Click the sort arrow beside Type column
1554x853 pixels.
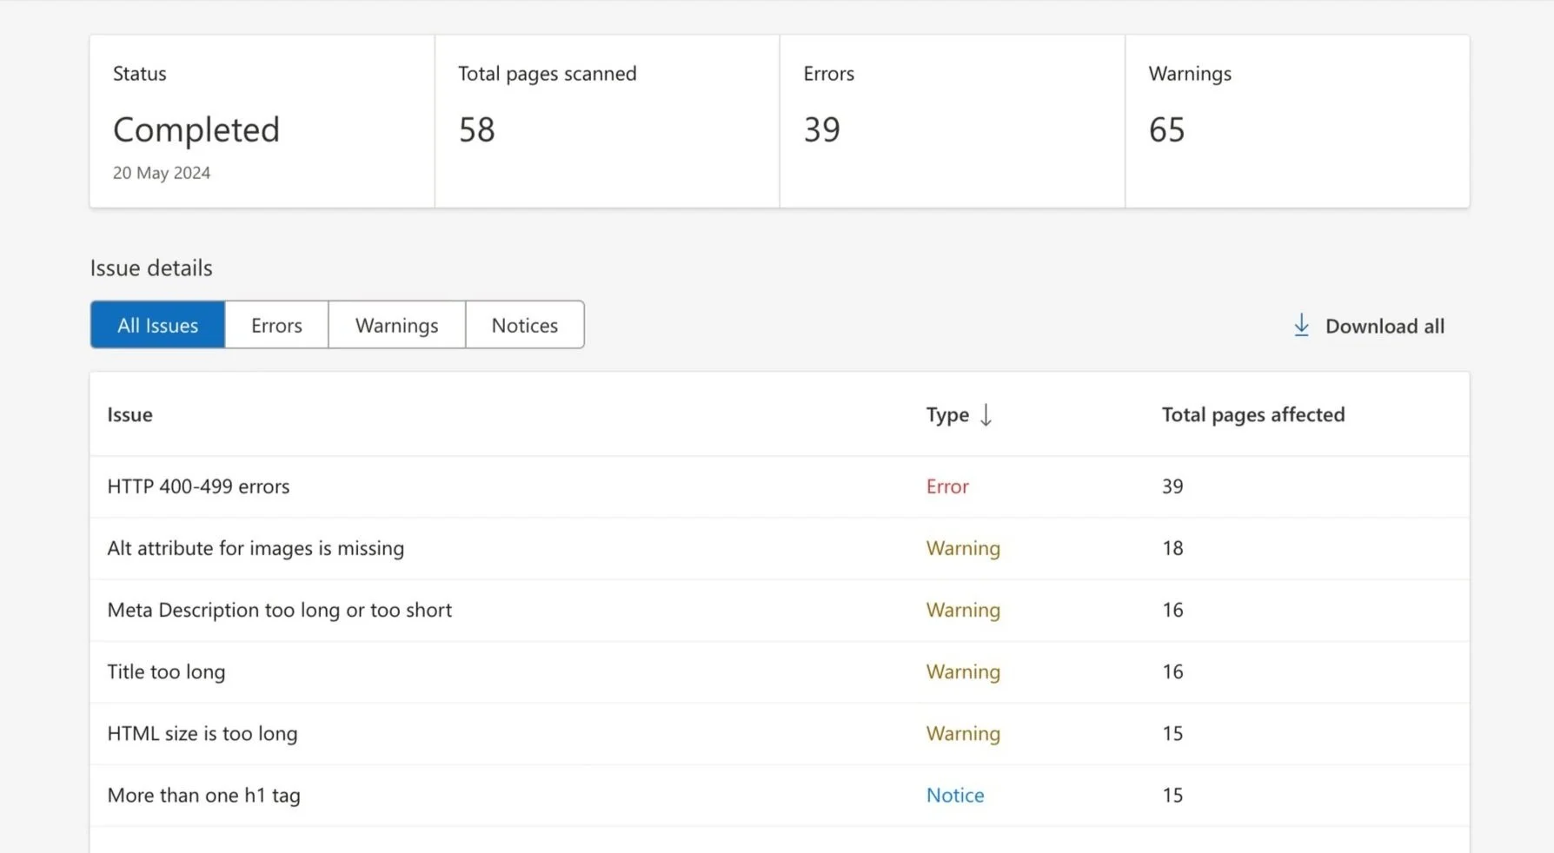(x=986, y=414)
